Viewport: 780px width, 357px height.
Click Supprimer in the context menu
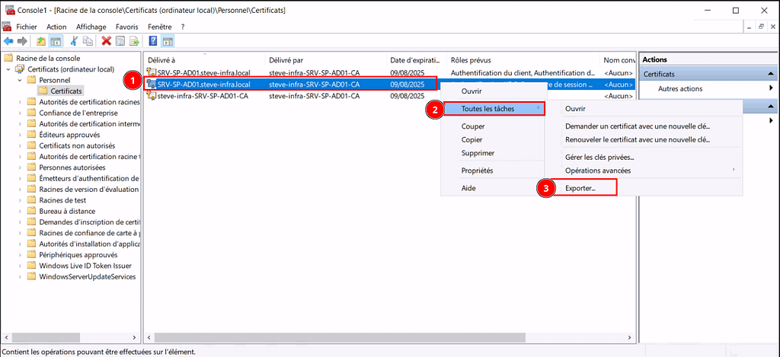click(478, 152)
